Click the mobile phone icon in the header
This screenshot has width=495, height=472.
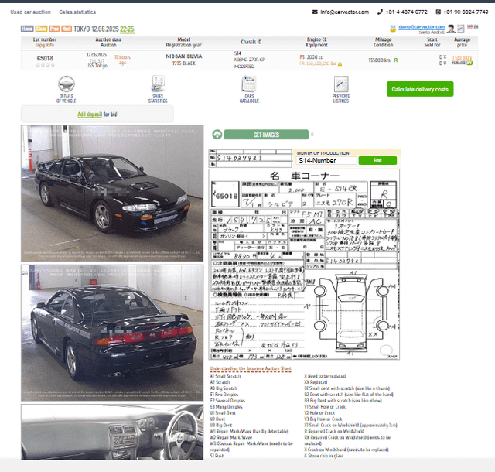click(x=439, y=12)
